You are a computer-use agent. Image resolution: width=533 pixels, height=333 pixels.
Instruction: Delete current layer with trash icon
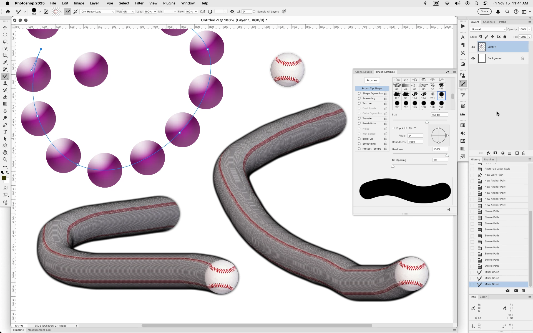tap(524, 153)
